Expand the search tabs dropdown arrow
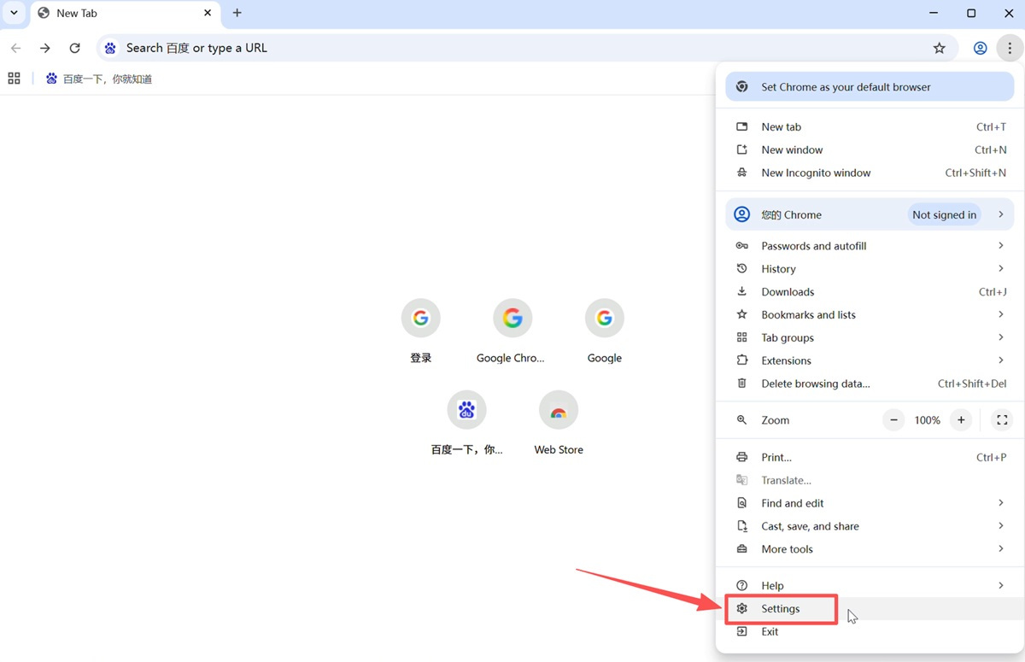This screenshot has width=1025, height=662. pyautogui.click(x=14, y=13)
